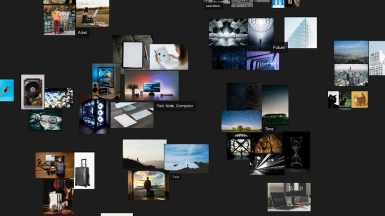This screenshot has width=385, height=216.
Task: Select teal hard disk platter photo
Action: click(45, 120)
